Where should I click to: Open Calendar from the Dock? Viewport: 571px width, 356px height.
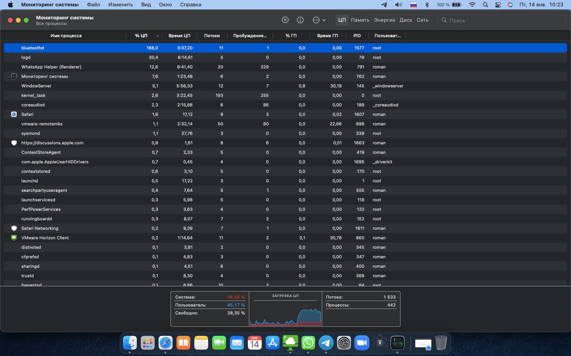click(x=255, y=343)
